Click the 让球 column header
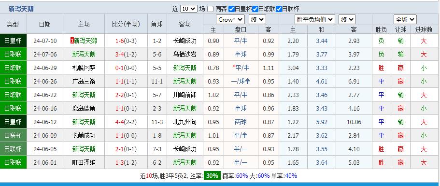This screenshot has width=440, height=186. 400,29
